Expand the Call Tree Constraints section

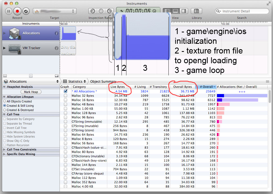5,149
